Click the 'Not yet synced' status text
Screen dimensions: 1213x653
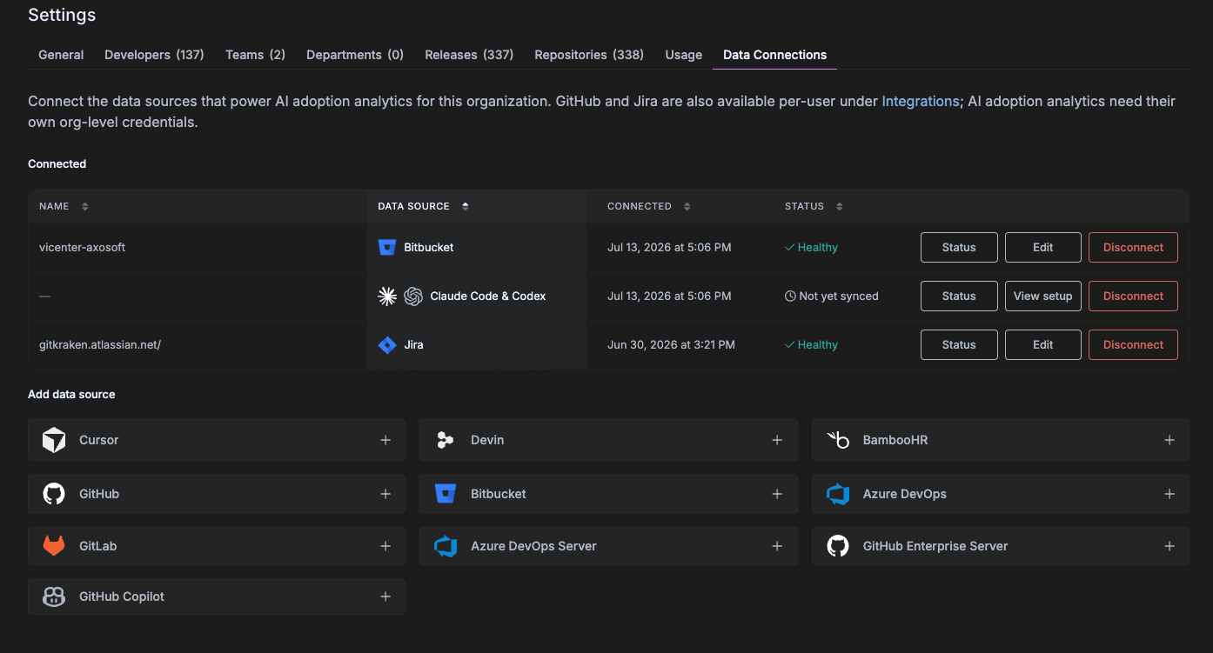point(839,296)
